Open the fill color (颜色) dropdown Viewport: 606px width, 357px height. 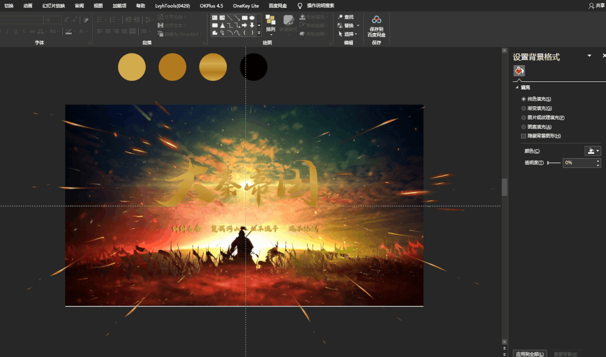[x=593, y=150]
